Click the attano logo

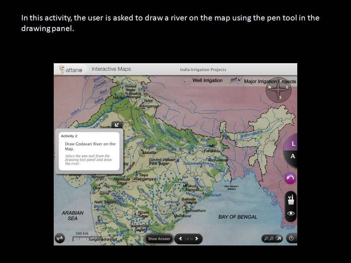coord(71,69)
